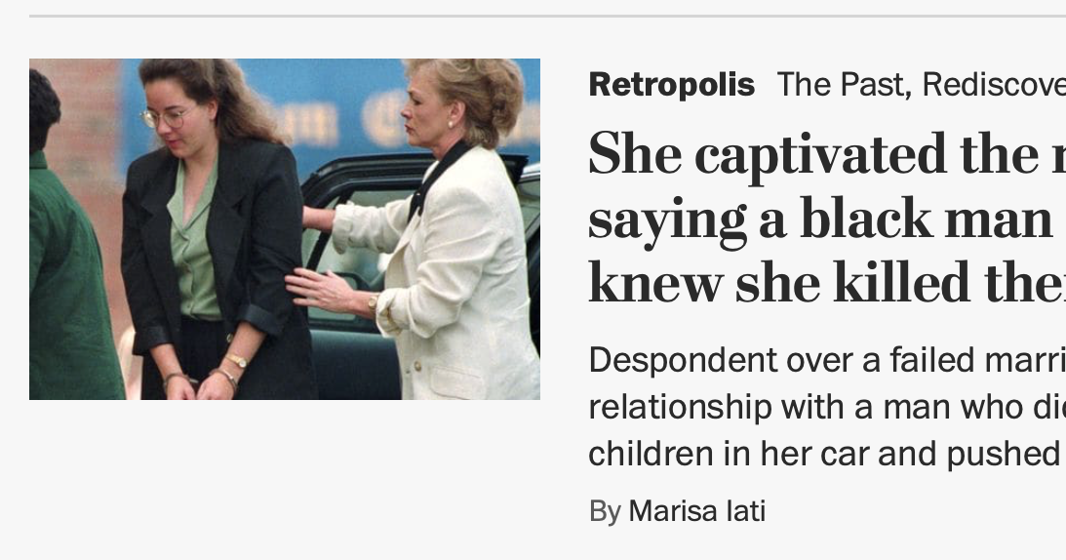Open the Retropolis section link

click(x=672, y=85)
